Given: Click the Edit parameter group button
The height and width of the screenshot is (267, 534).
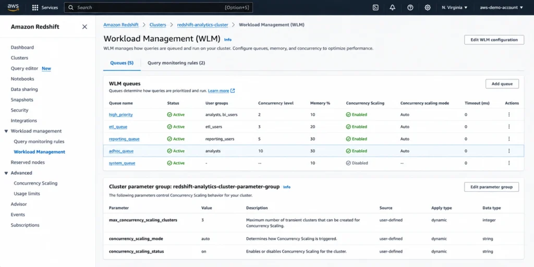Looking at the screenshot, I should pyautogui.click(x=491, y=187).
